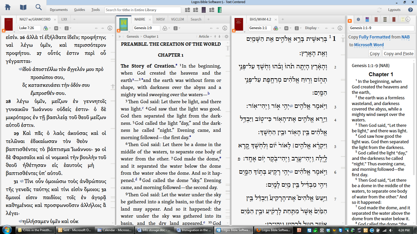Open column layout dropdown in NA27 panel
Viewport: 417px width, 234px height.
pyautogui.click(x=68, y=28)
